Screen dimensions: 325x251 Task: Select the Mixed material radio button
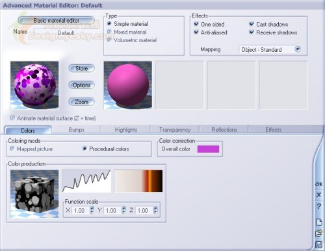click(x=109, y=32)
